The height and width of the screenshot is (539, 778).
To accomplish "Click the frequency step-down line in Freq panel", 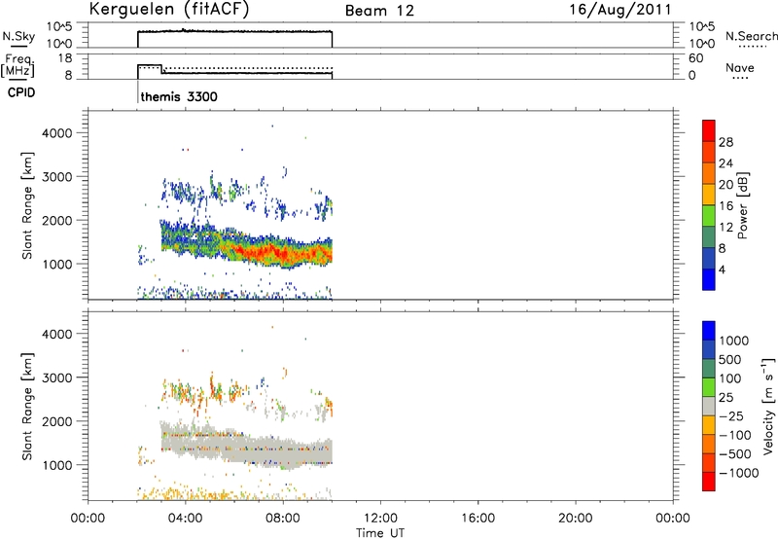I will (161, 69).
